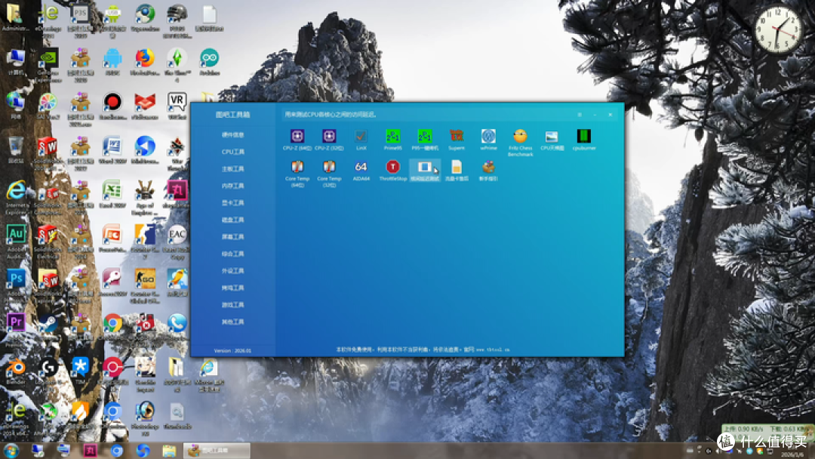
Task: Open the CPU-Z (32位) tool
Action: (329, 140)
